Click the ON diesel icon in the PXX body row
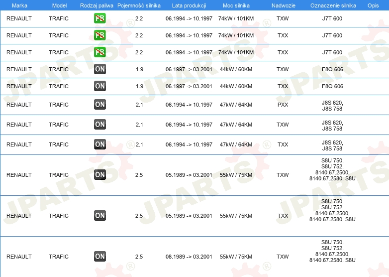Screen dimensions: 389x277 [99, 105]
